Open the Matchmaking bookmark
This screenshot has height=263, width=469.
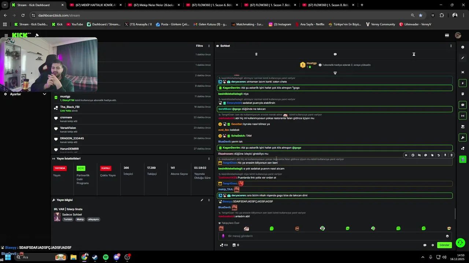click(x=247, y=24)
